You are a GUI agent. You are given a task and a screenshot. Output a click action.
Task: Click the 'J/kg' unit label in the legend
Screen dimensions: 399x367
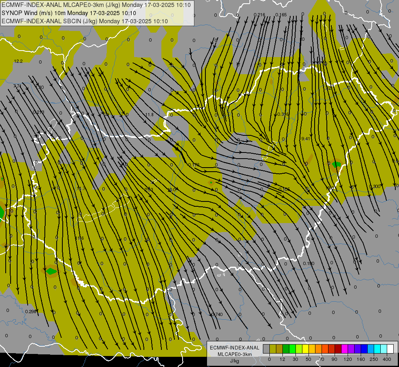pyautogui.click(x=234, y=361)
